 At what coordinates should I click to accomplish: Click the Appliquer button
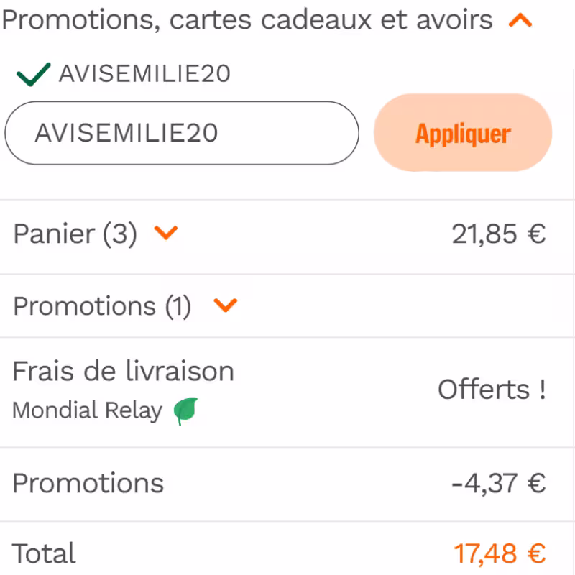(x=462, y=133)
